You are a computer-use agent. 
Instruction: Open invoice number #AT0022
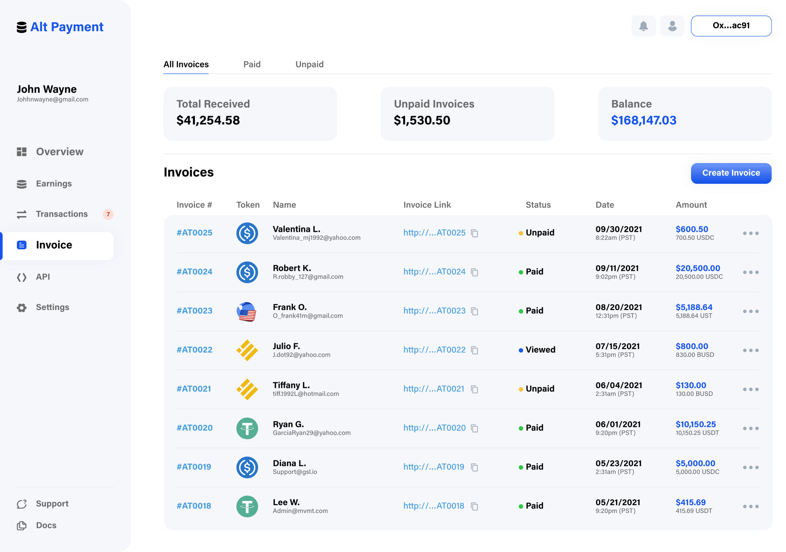tap(195, 350)
